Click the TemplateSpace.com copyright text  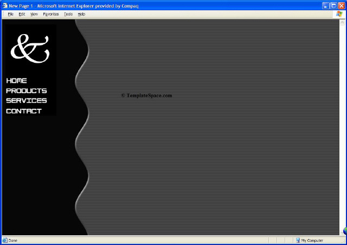pyautogui.click(x=146, y=96)
